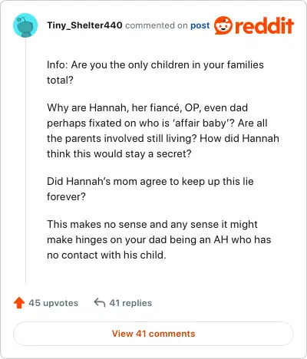Select the '41 replies' count
The image size is (307, 359).
coord(130,303)
